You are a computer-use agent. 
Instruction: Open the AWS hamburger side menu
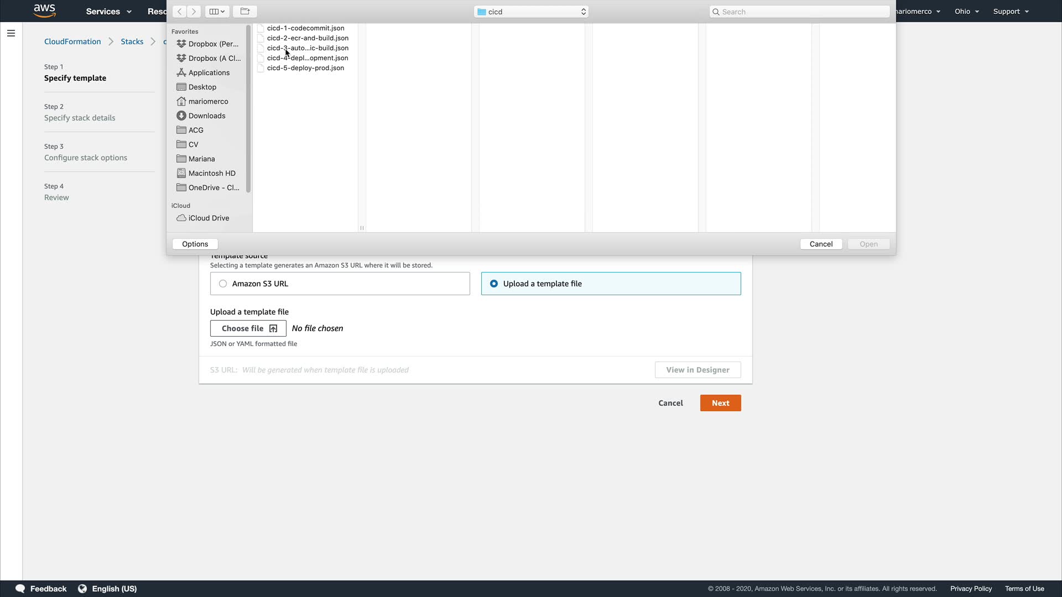click(11, 33)
